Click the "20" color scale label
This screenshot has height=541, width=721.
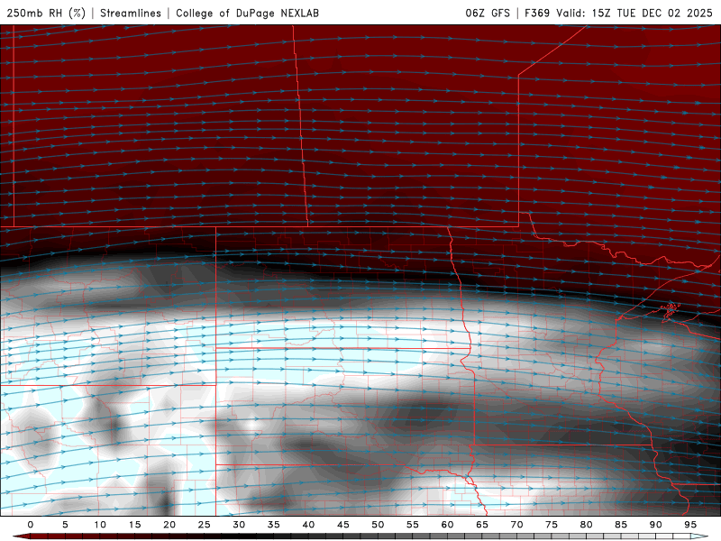point(169,525)
